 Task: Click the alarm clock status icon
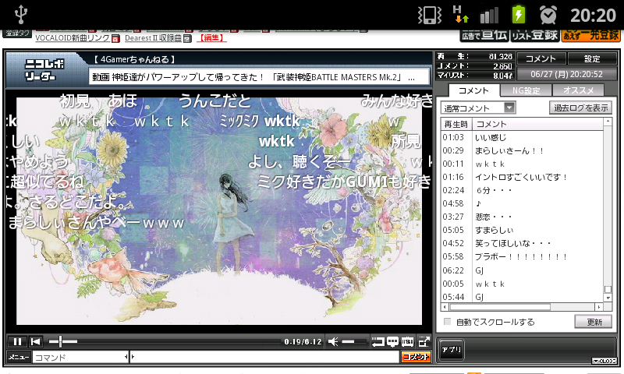(548, 15)
